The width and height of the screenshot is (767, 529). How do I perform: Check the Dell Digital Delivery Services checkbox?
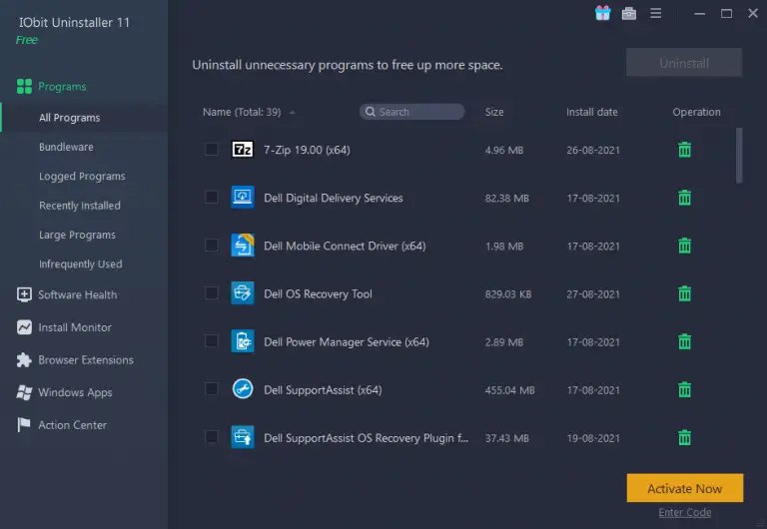[212, 197]
